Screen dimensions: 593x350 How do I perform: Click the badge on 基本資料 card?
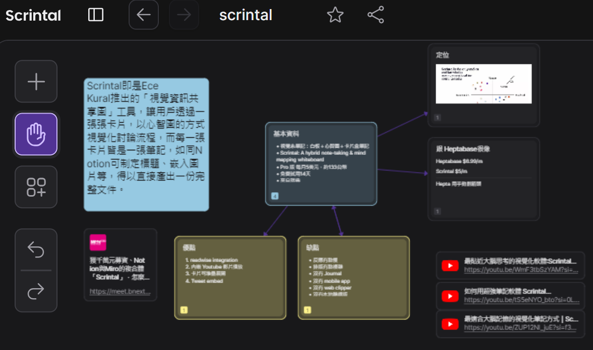coord(275,196)
